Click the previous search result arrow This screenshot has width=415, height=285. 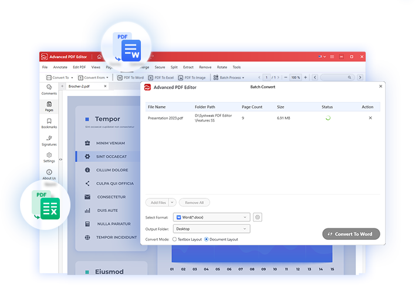[315, 77]
